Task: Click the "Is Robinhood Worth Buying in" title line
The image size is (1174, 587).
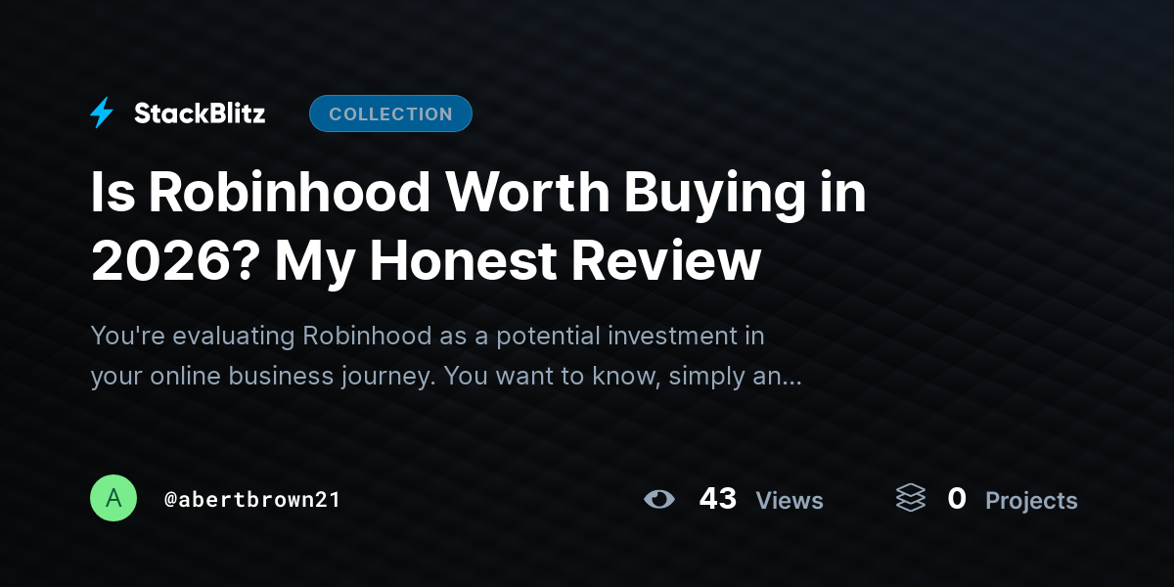Action: (479, 194)
